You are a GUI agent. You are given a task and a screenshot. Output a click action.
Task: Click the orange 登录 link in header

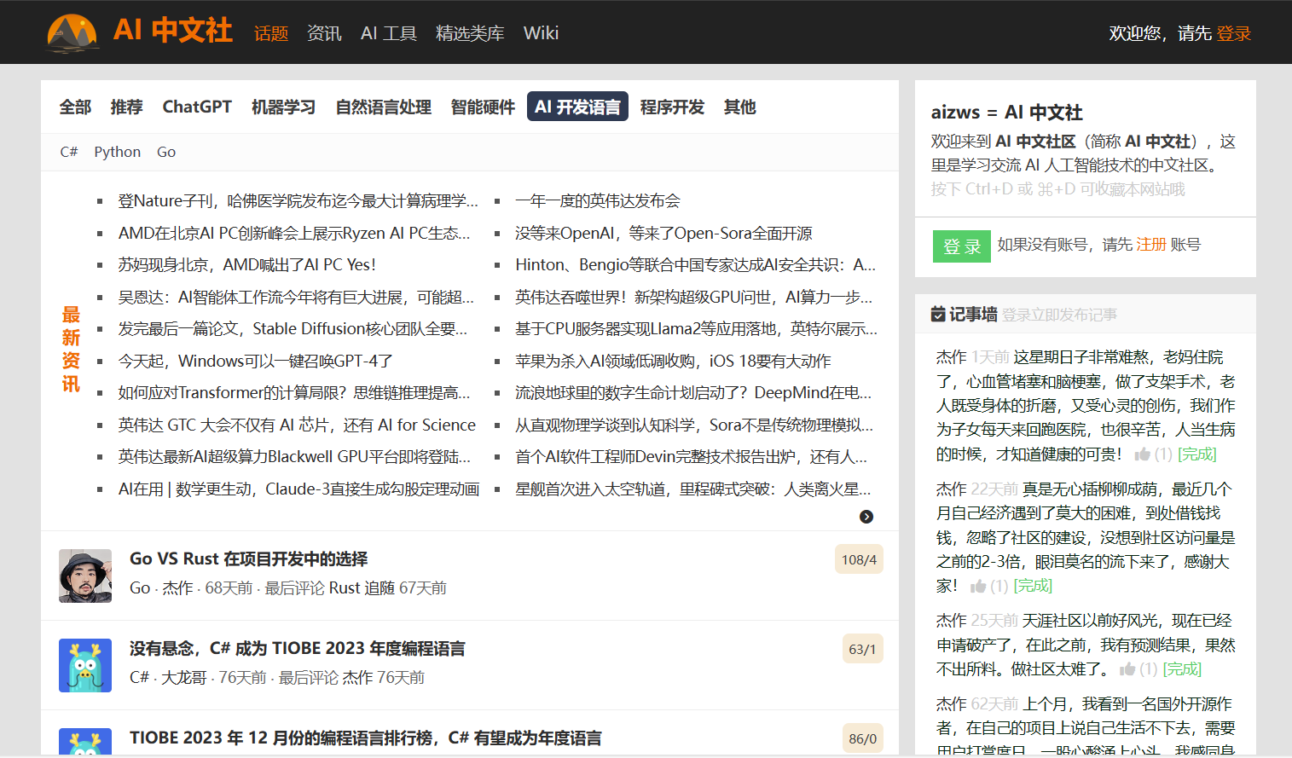(x=1233, y=33)
